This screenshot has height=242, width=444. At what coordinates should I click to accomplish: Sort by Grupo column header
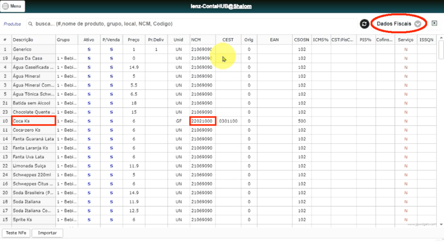point(67,40)
